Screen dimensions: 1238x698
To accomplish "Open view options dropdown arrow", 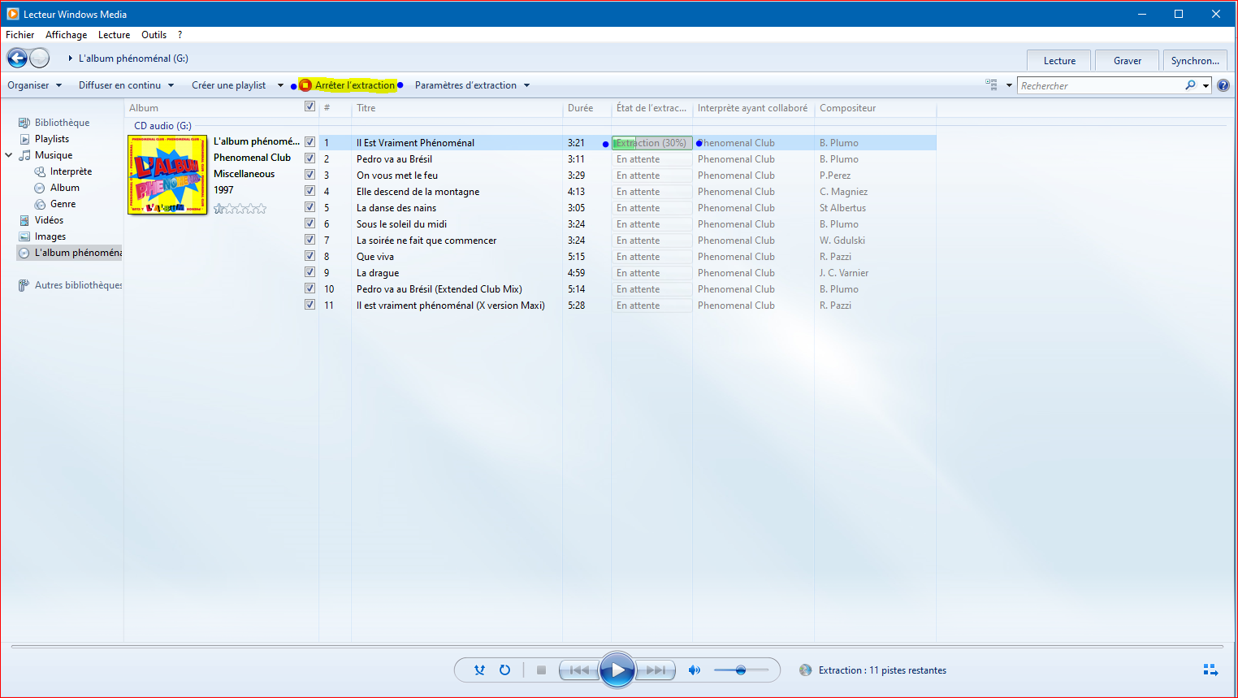I will pos(1009,85).
